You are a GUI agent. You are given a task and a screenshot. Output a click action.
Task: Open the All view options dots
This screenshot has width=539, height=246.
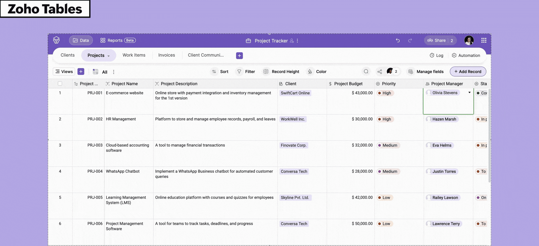[x=114, y=72]
